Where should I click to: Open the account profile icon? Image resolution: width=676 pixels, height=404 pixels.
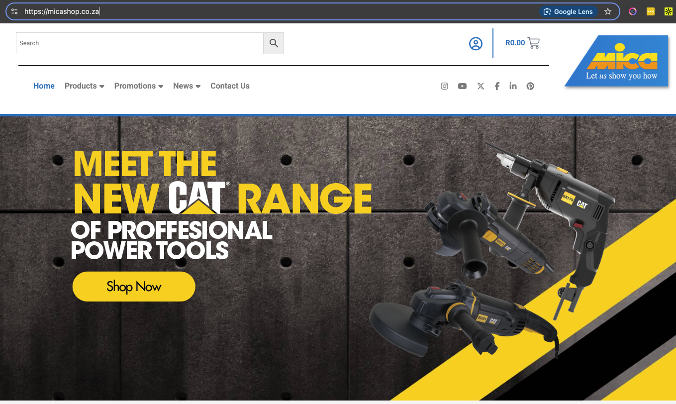pyautogui.click(x=476, y=43)
